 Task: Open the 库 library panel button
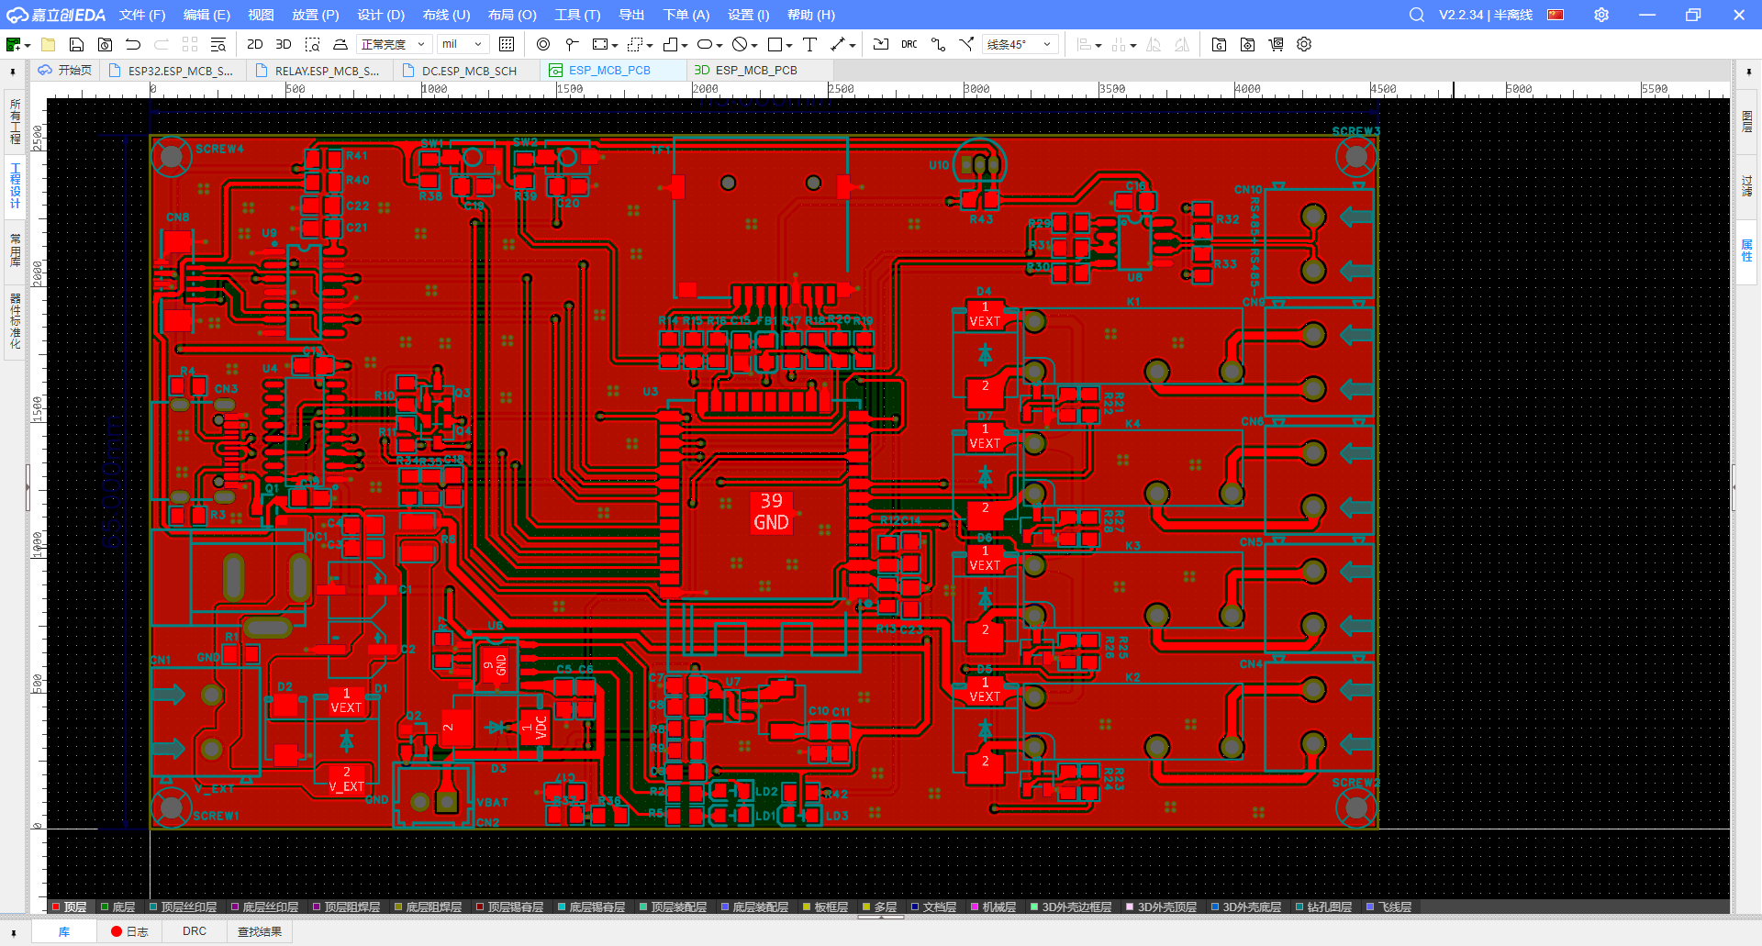(x=64, y=931)
